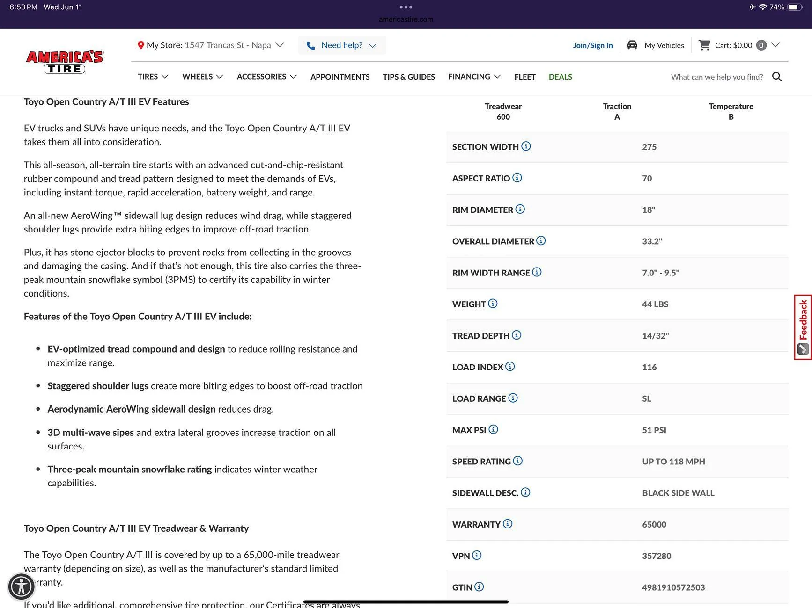The height and width of the screenshot is (608, 812).
Task: Show info for Load Index
Action: [x=510, y=367]
